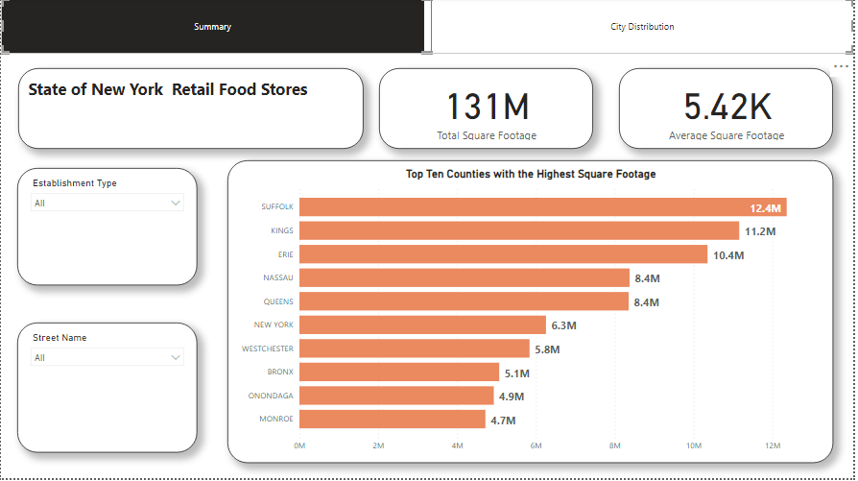Select the Onondaga county bar
The height and width of the screenshot is (481, 858).
pos(395,396)
